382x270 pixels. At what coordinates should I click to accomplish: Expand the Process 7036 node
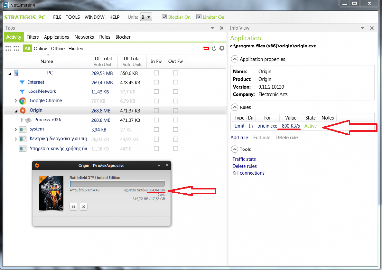click(x=22, y=120)
